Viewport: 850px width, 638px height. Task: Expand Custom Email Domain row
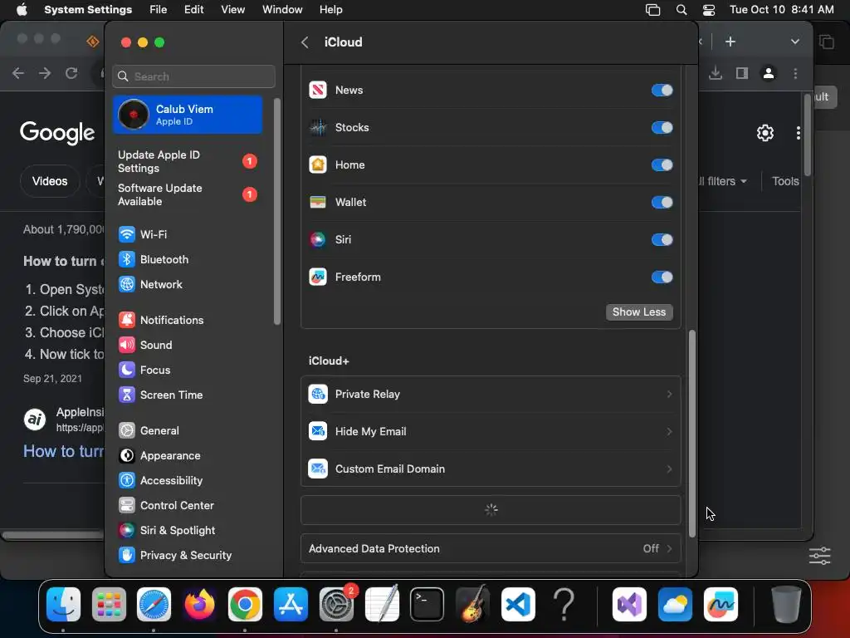tap(491, 469)
